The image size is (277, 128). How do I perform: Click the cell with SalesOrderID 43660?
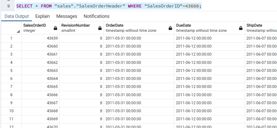tap(41, 46)
